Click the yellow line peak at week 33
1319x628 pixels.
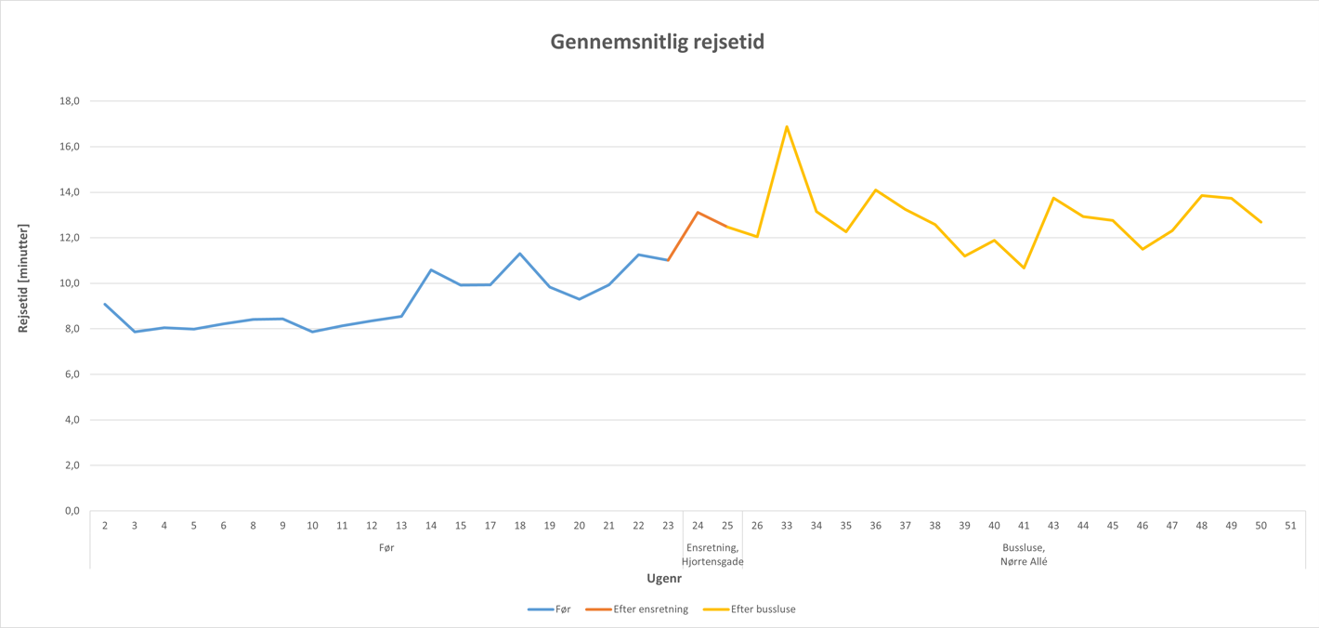(787, 126)
